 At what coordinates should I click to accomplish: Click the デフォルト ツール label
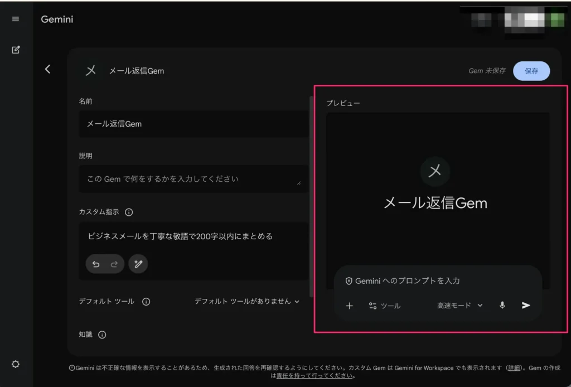[107, 302]
